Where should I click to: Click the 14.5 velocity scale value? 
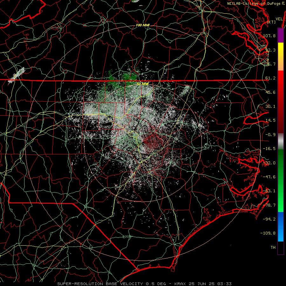pos(270,120)
